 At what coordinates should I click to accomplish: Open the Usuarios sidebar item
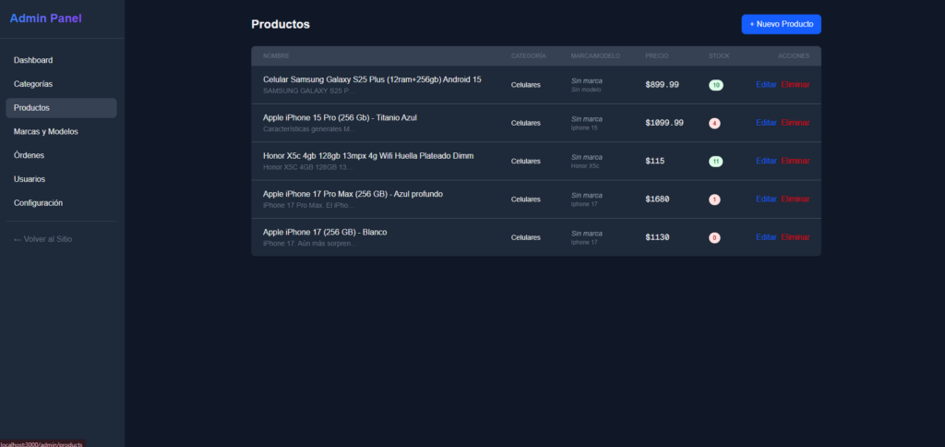tap(30, 179)
